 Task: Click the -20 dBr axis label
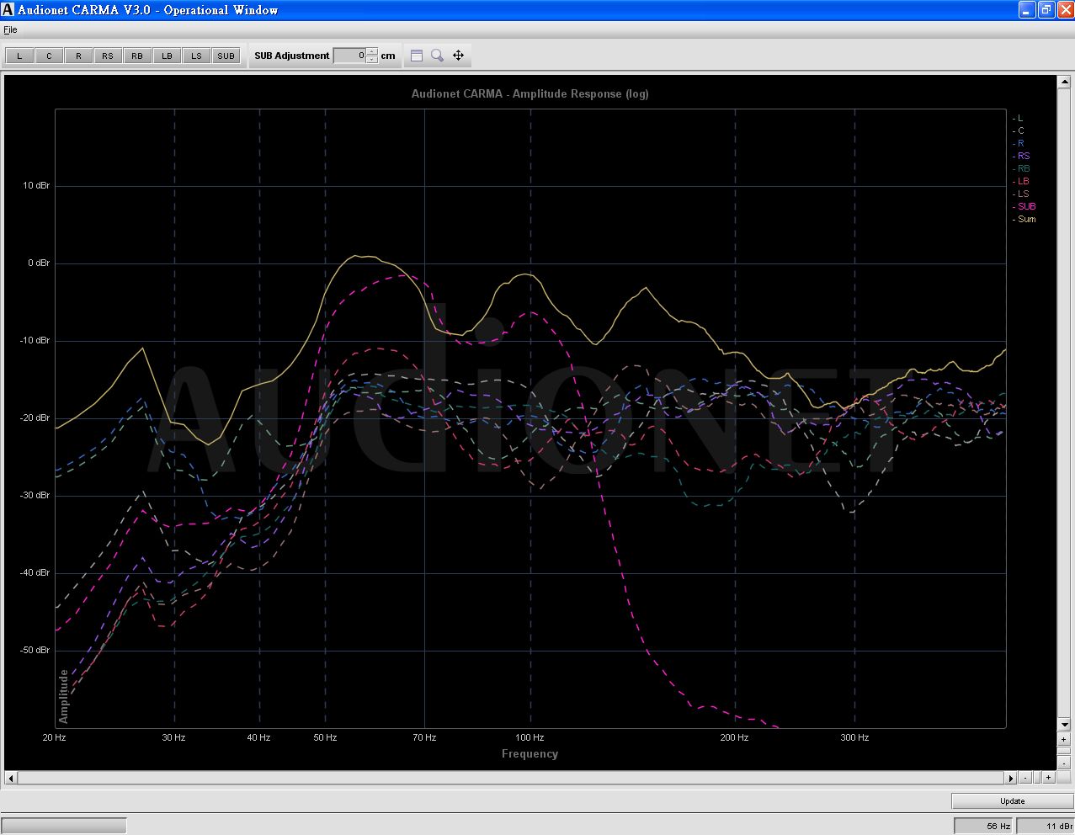click(35, 418)
